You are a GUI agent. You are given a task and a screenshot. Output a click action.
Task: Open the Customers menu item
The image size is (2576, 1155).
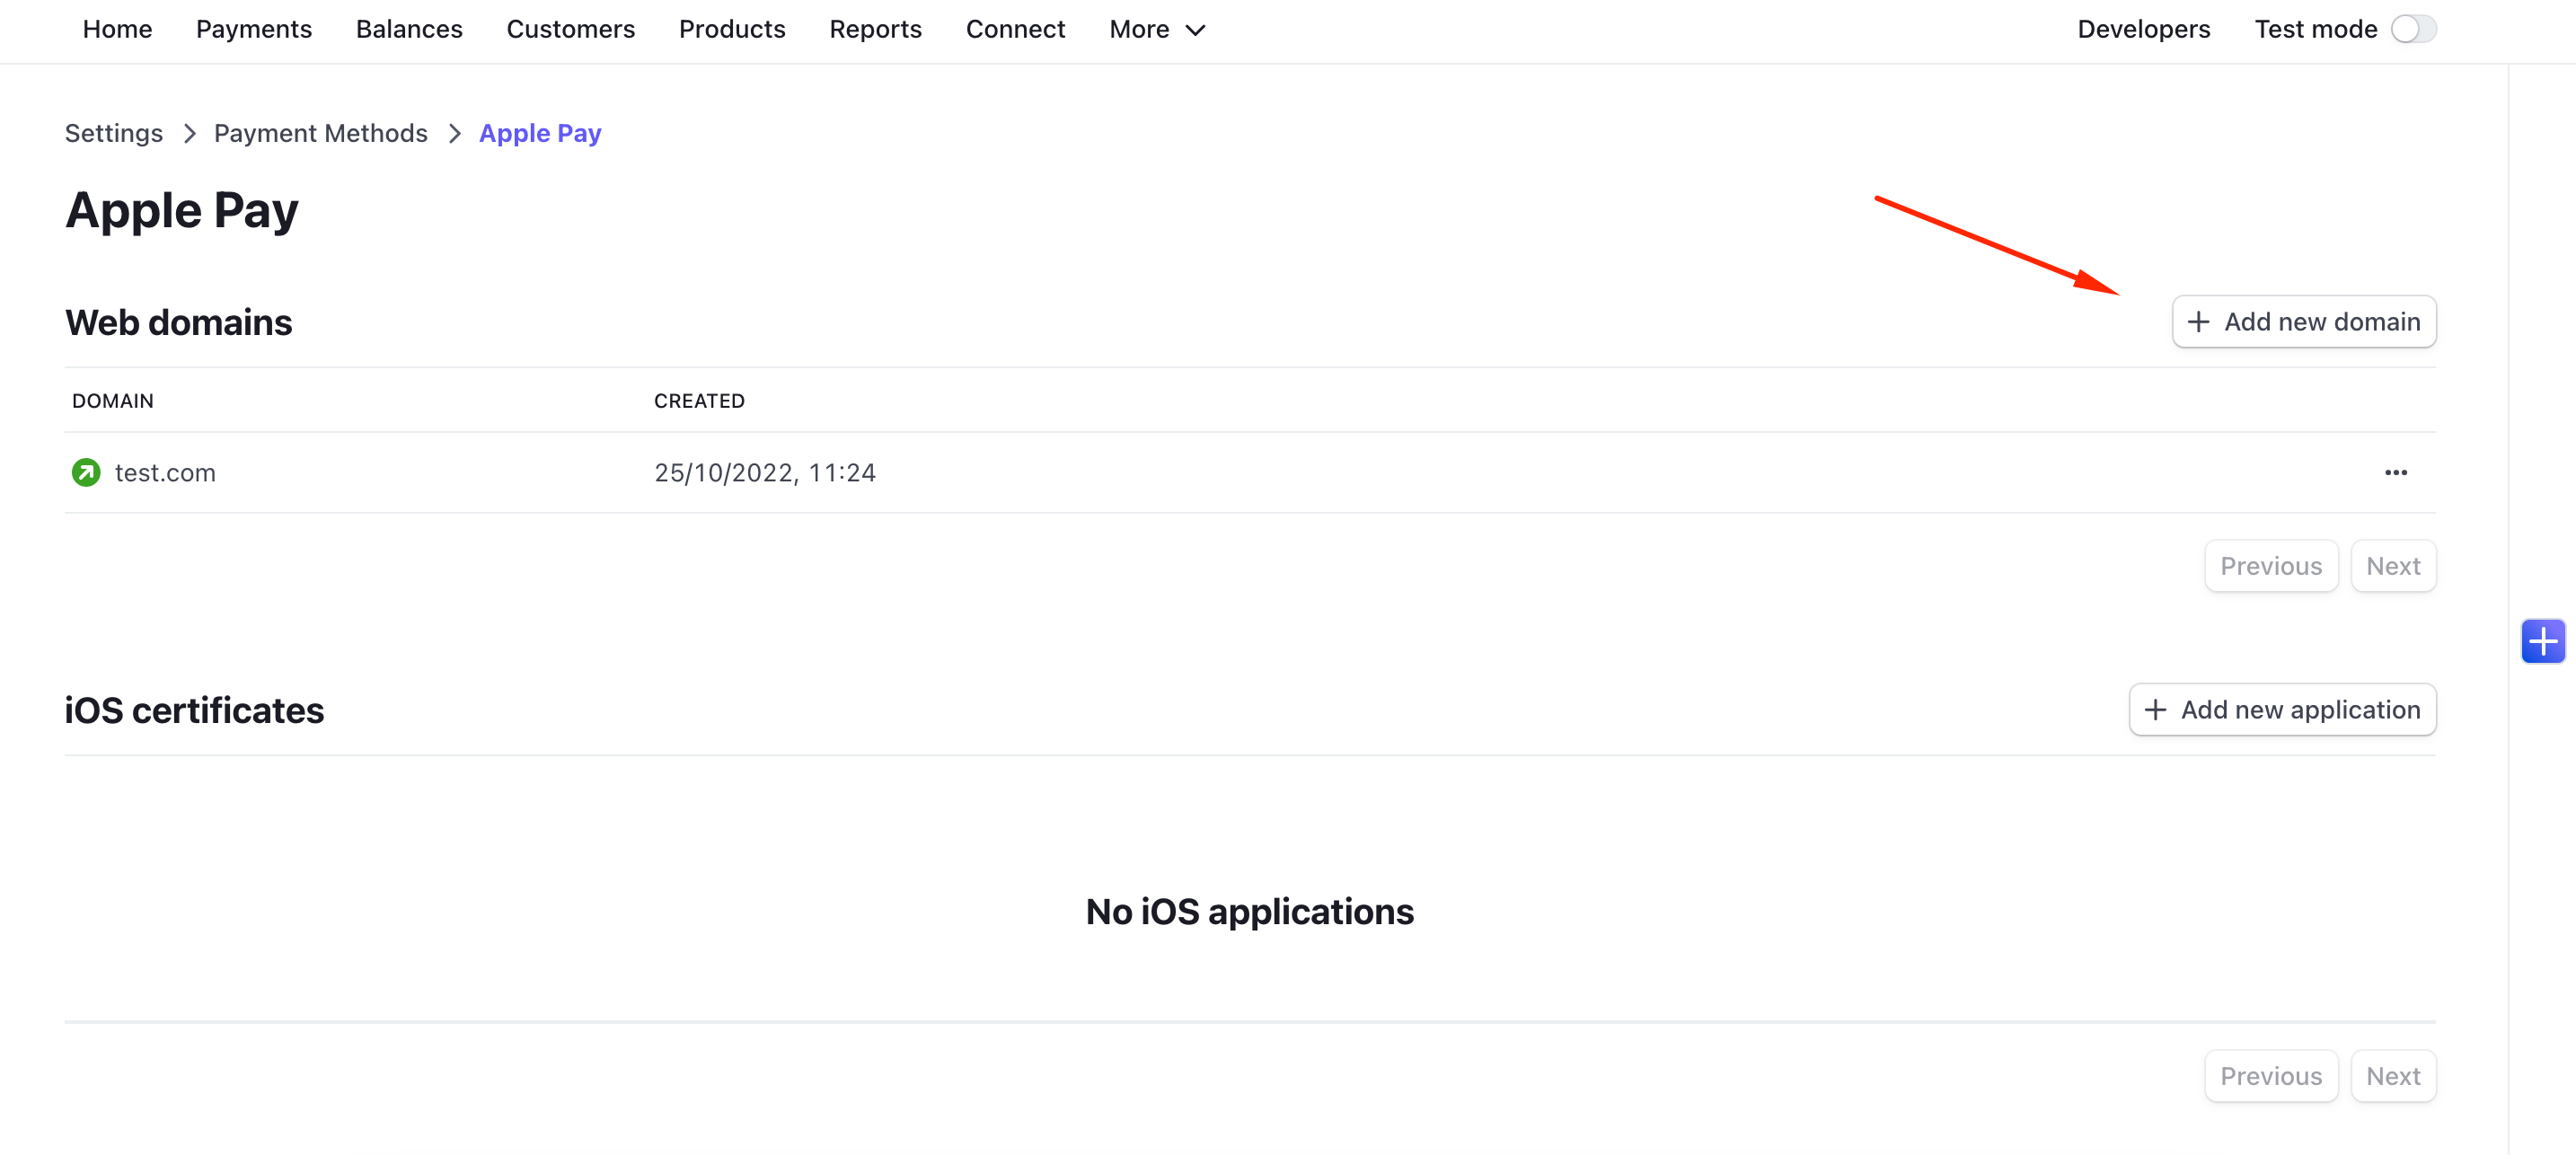click(x=570, y=29)
